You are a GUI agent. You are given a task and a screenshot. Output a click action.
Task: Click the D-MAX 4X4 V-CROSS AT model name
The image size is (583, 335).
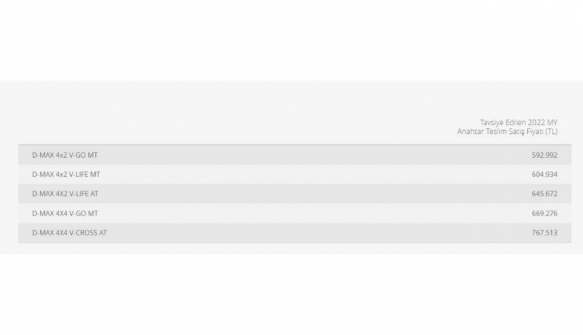point(69,232)
